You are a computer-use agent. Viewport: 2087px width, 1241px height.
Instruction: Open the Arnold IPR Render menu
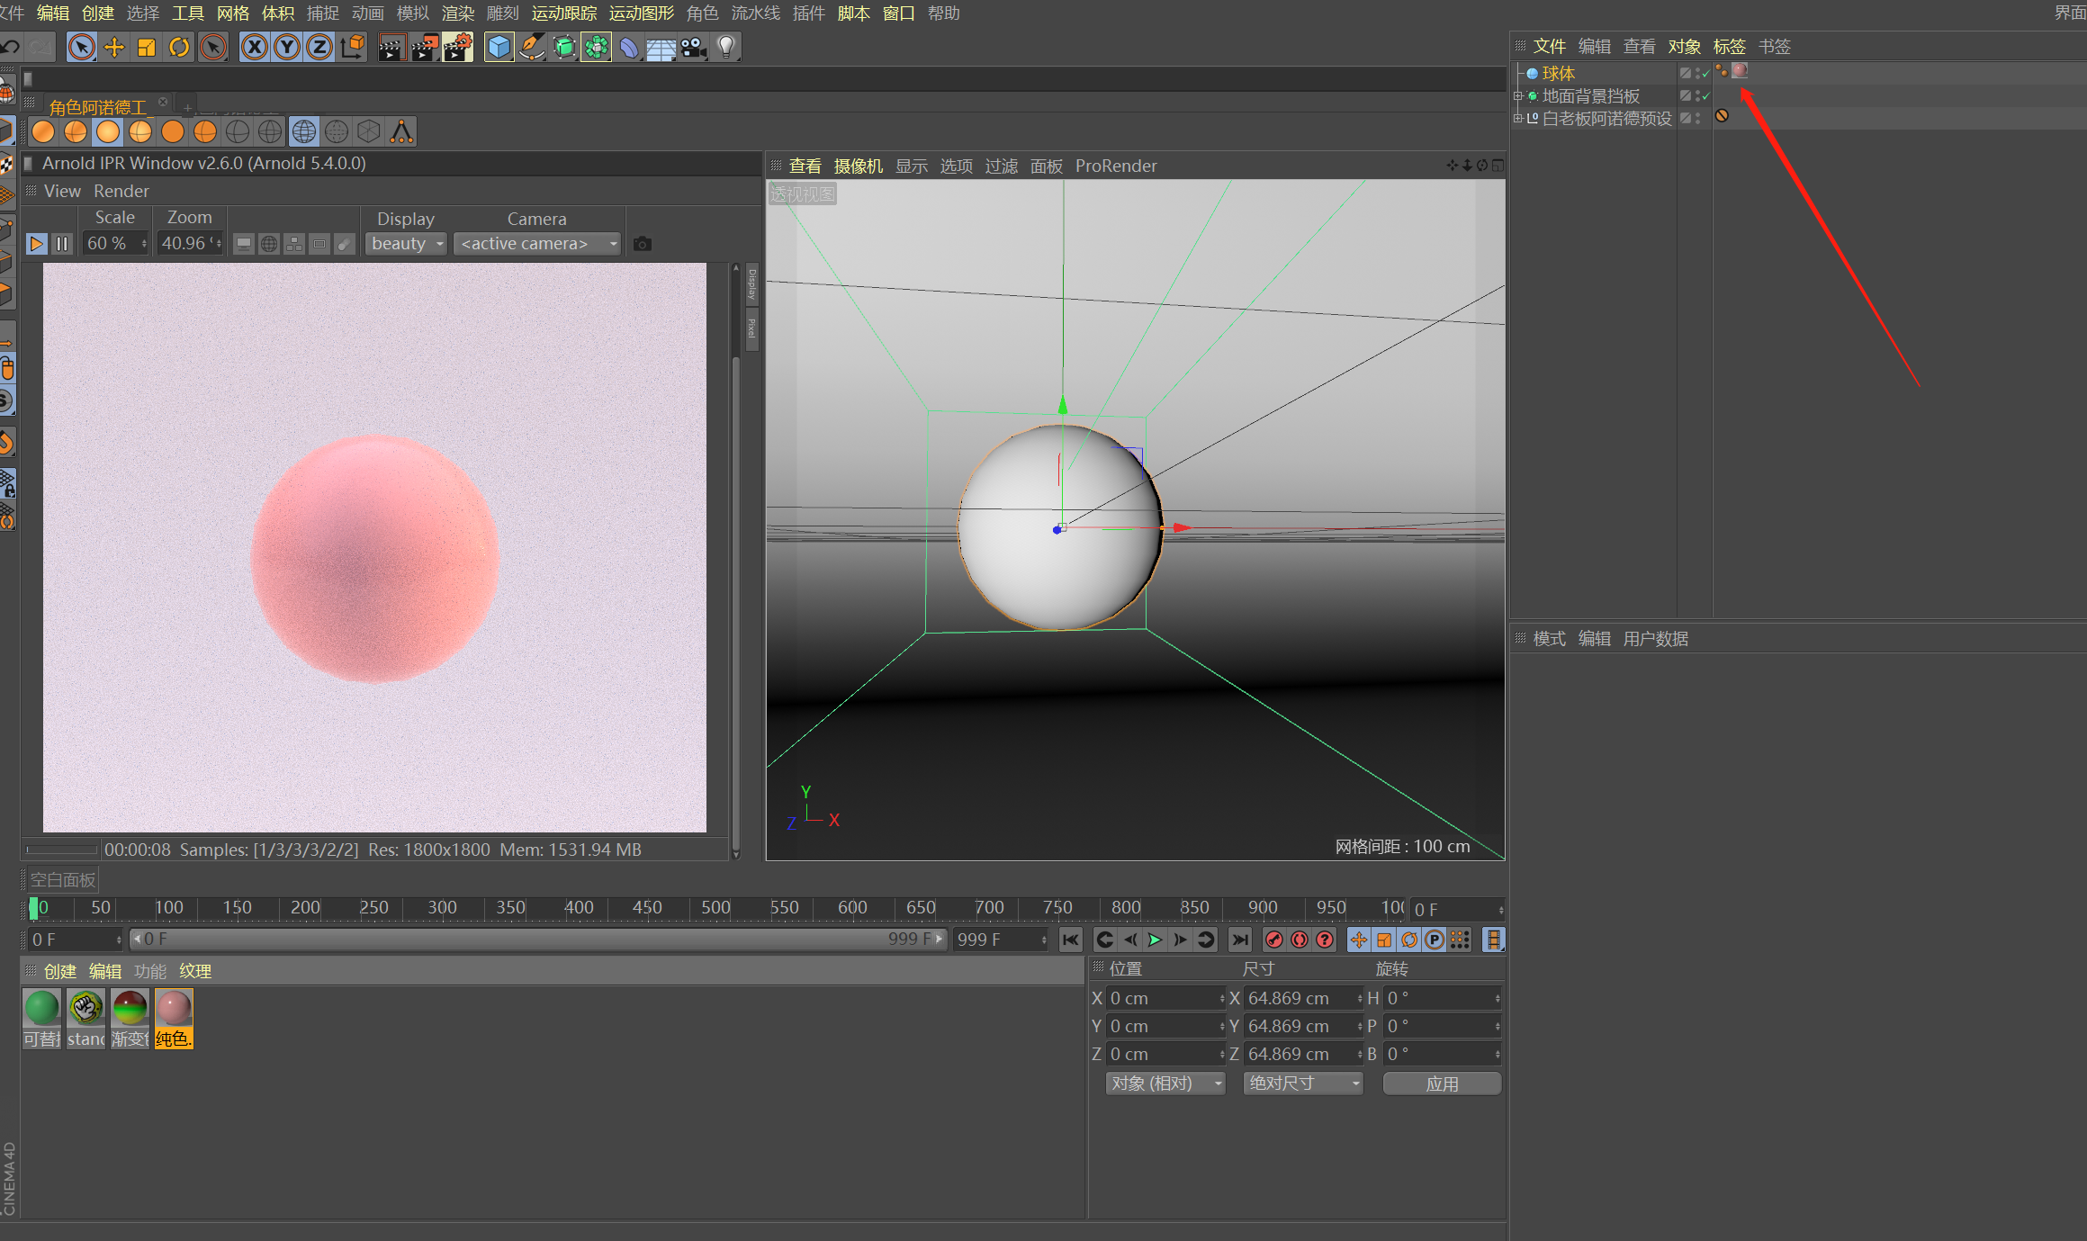121,191
